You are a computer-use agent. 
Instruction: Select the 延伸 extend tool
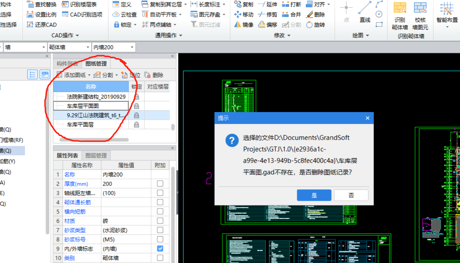(267, 4)
